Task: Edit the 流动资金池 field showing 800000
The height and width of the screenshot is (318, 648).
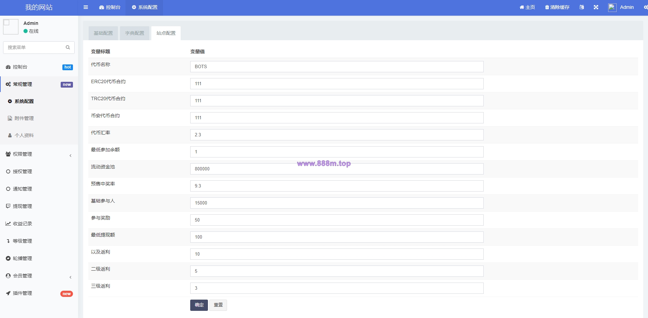Action: pos(337,169)
